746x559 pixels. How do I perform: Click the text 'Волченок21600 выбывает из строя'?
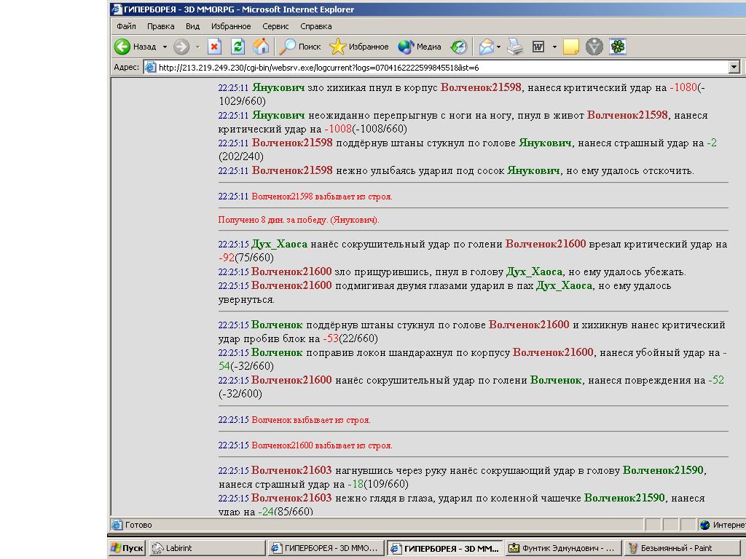click(321, 445)
